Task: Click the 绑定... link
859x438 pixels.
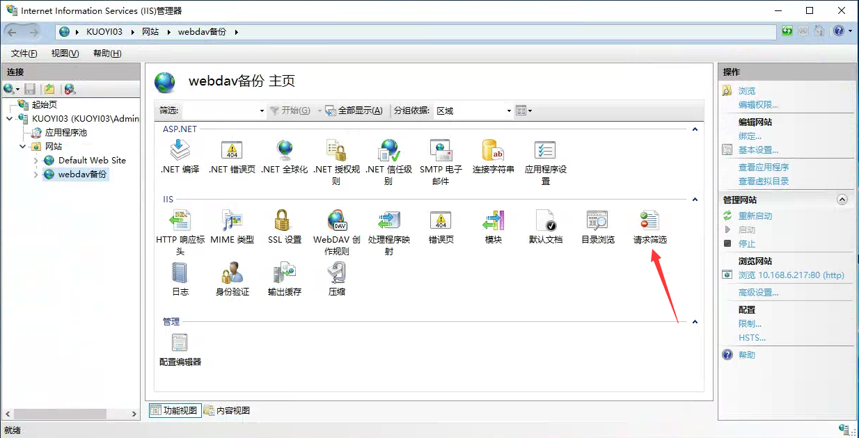Action: [750, 136]
